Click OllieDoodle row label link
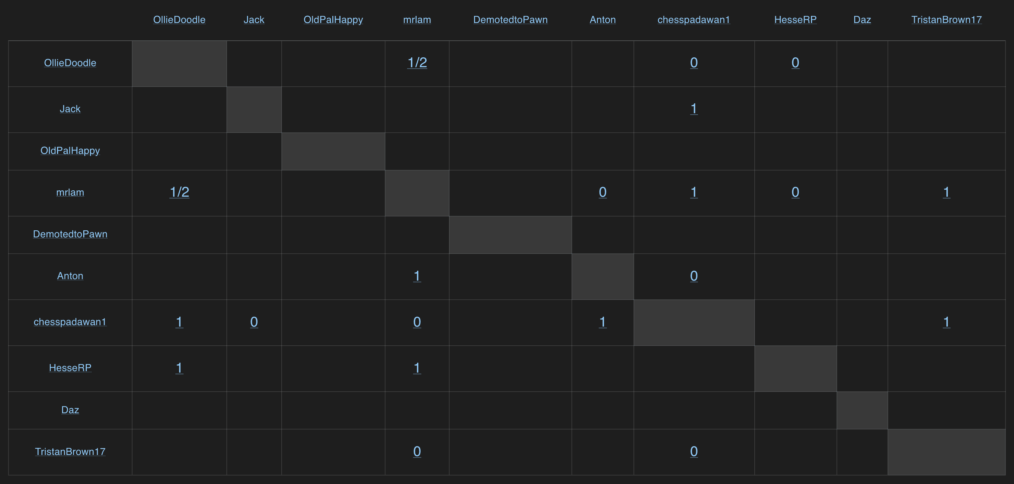 pyautogui.click(x=70, y=63)
